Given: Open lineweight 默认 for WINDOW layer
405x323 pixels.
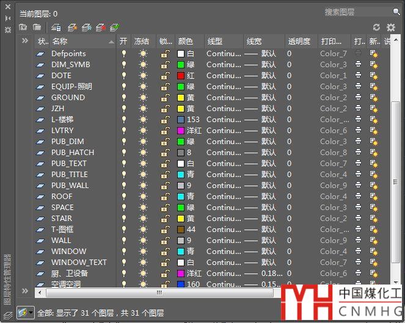Looking at the screenshot, I should coord(260,252).
